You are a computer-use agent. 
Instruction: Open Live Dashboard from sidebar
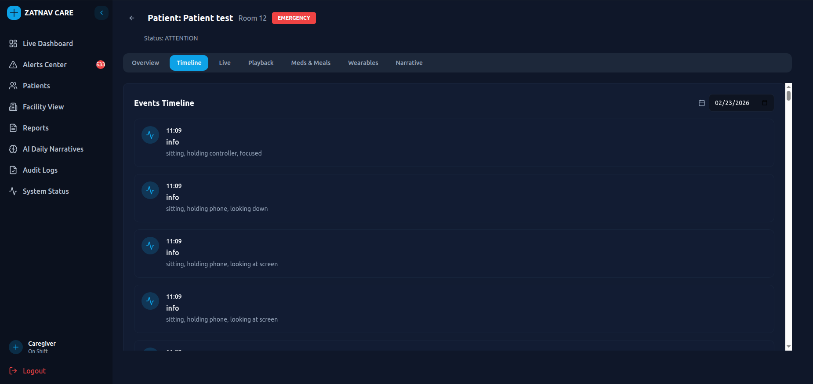coord(47,43)
